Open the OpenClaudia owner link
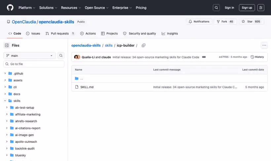 [x=24, y=22]
